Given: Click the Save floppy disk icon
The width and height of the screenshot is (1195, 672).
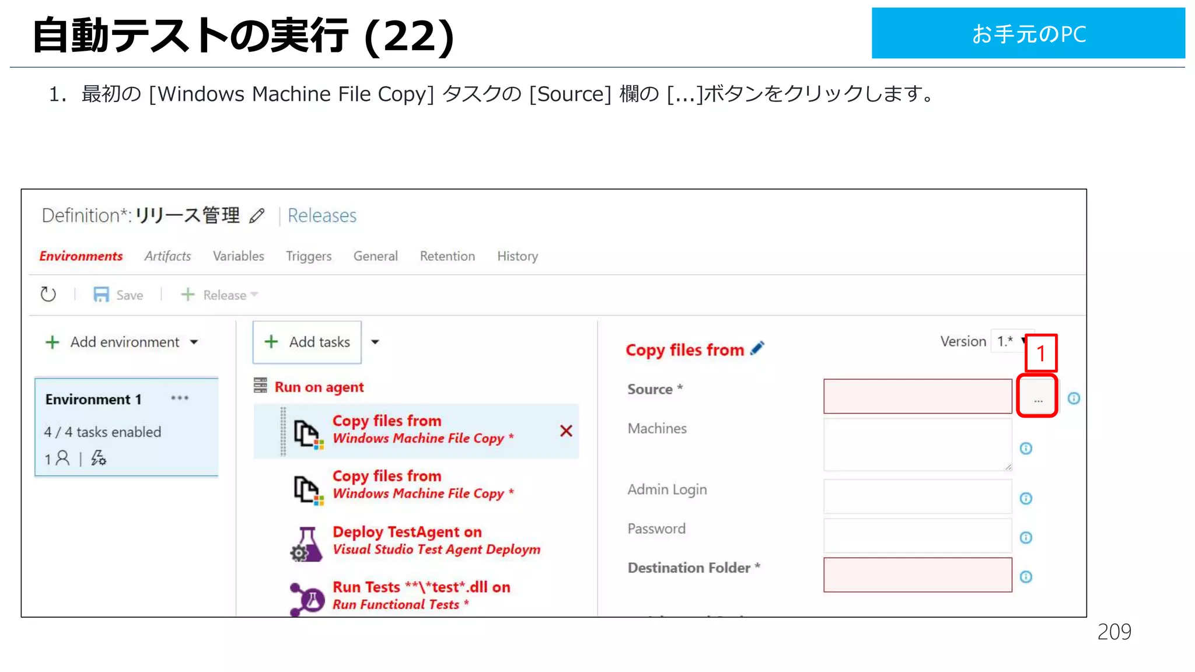Looking at the screenshot, I should tap(101, 295).
